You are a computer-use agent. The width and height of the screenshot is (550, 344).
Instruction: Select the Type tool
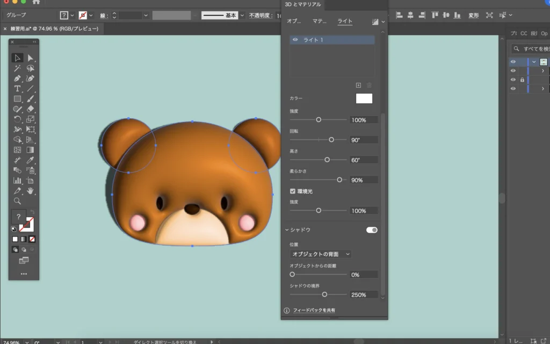tap(17, 89)
